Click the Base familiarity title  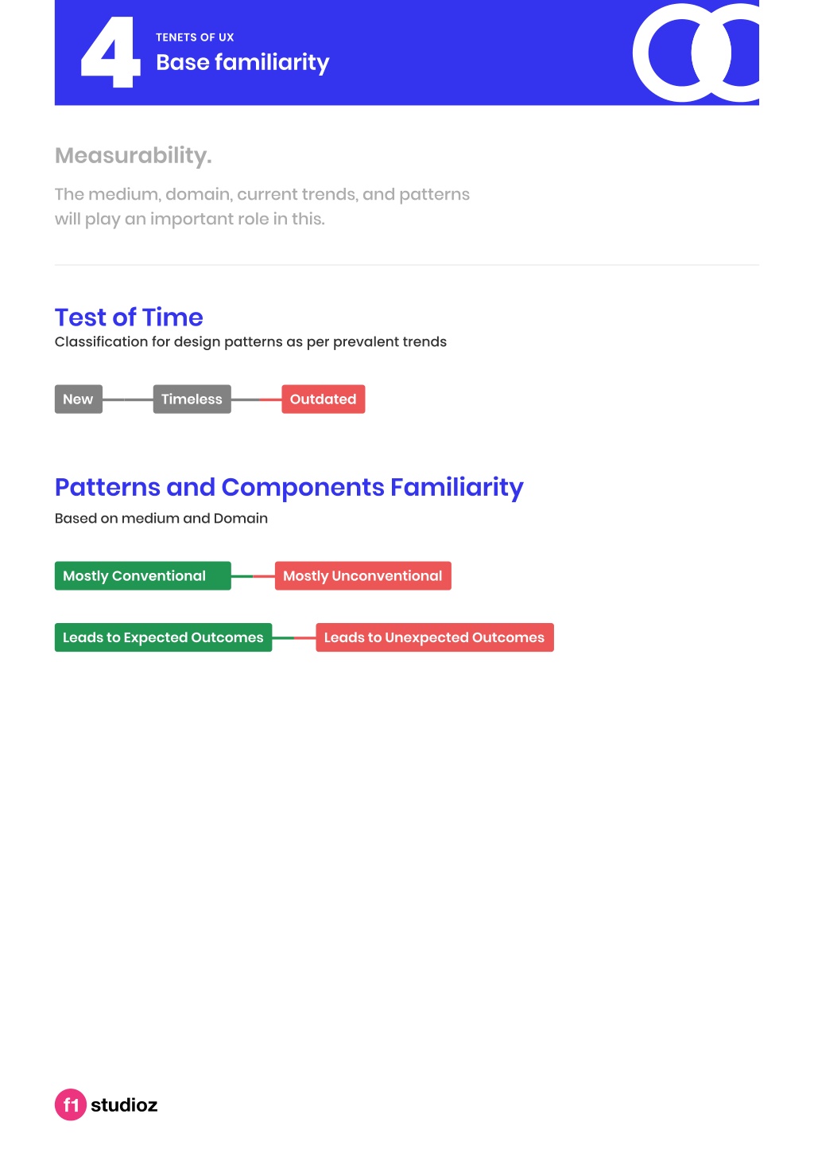(x=242, y=63)
